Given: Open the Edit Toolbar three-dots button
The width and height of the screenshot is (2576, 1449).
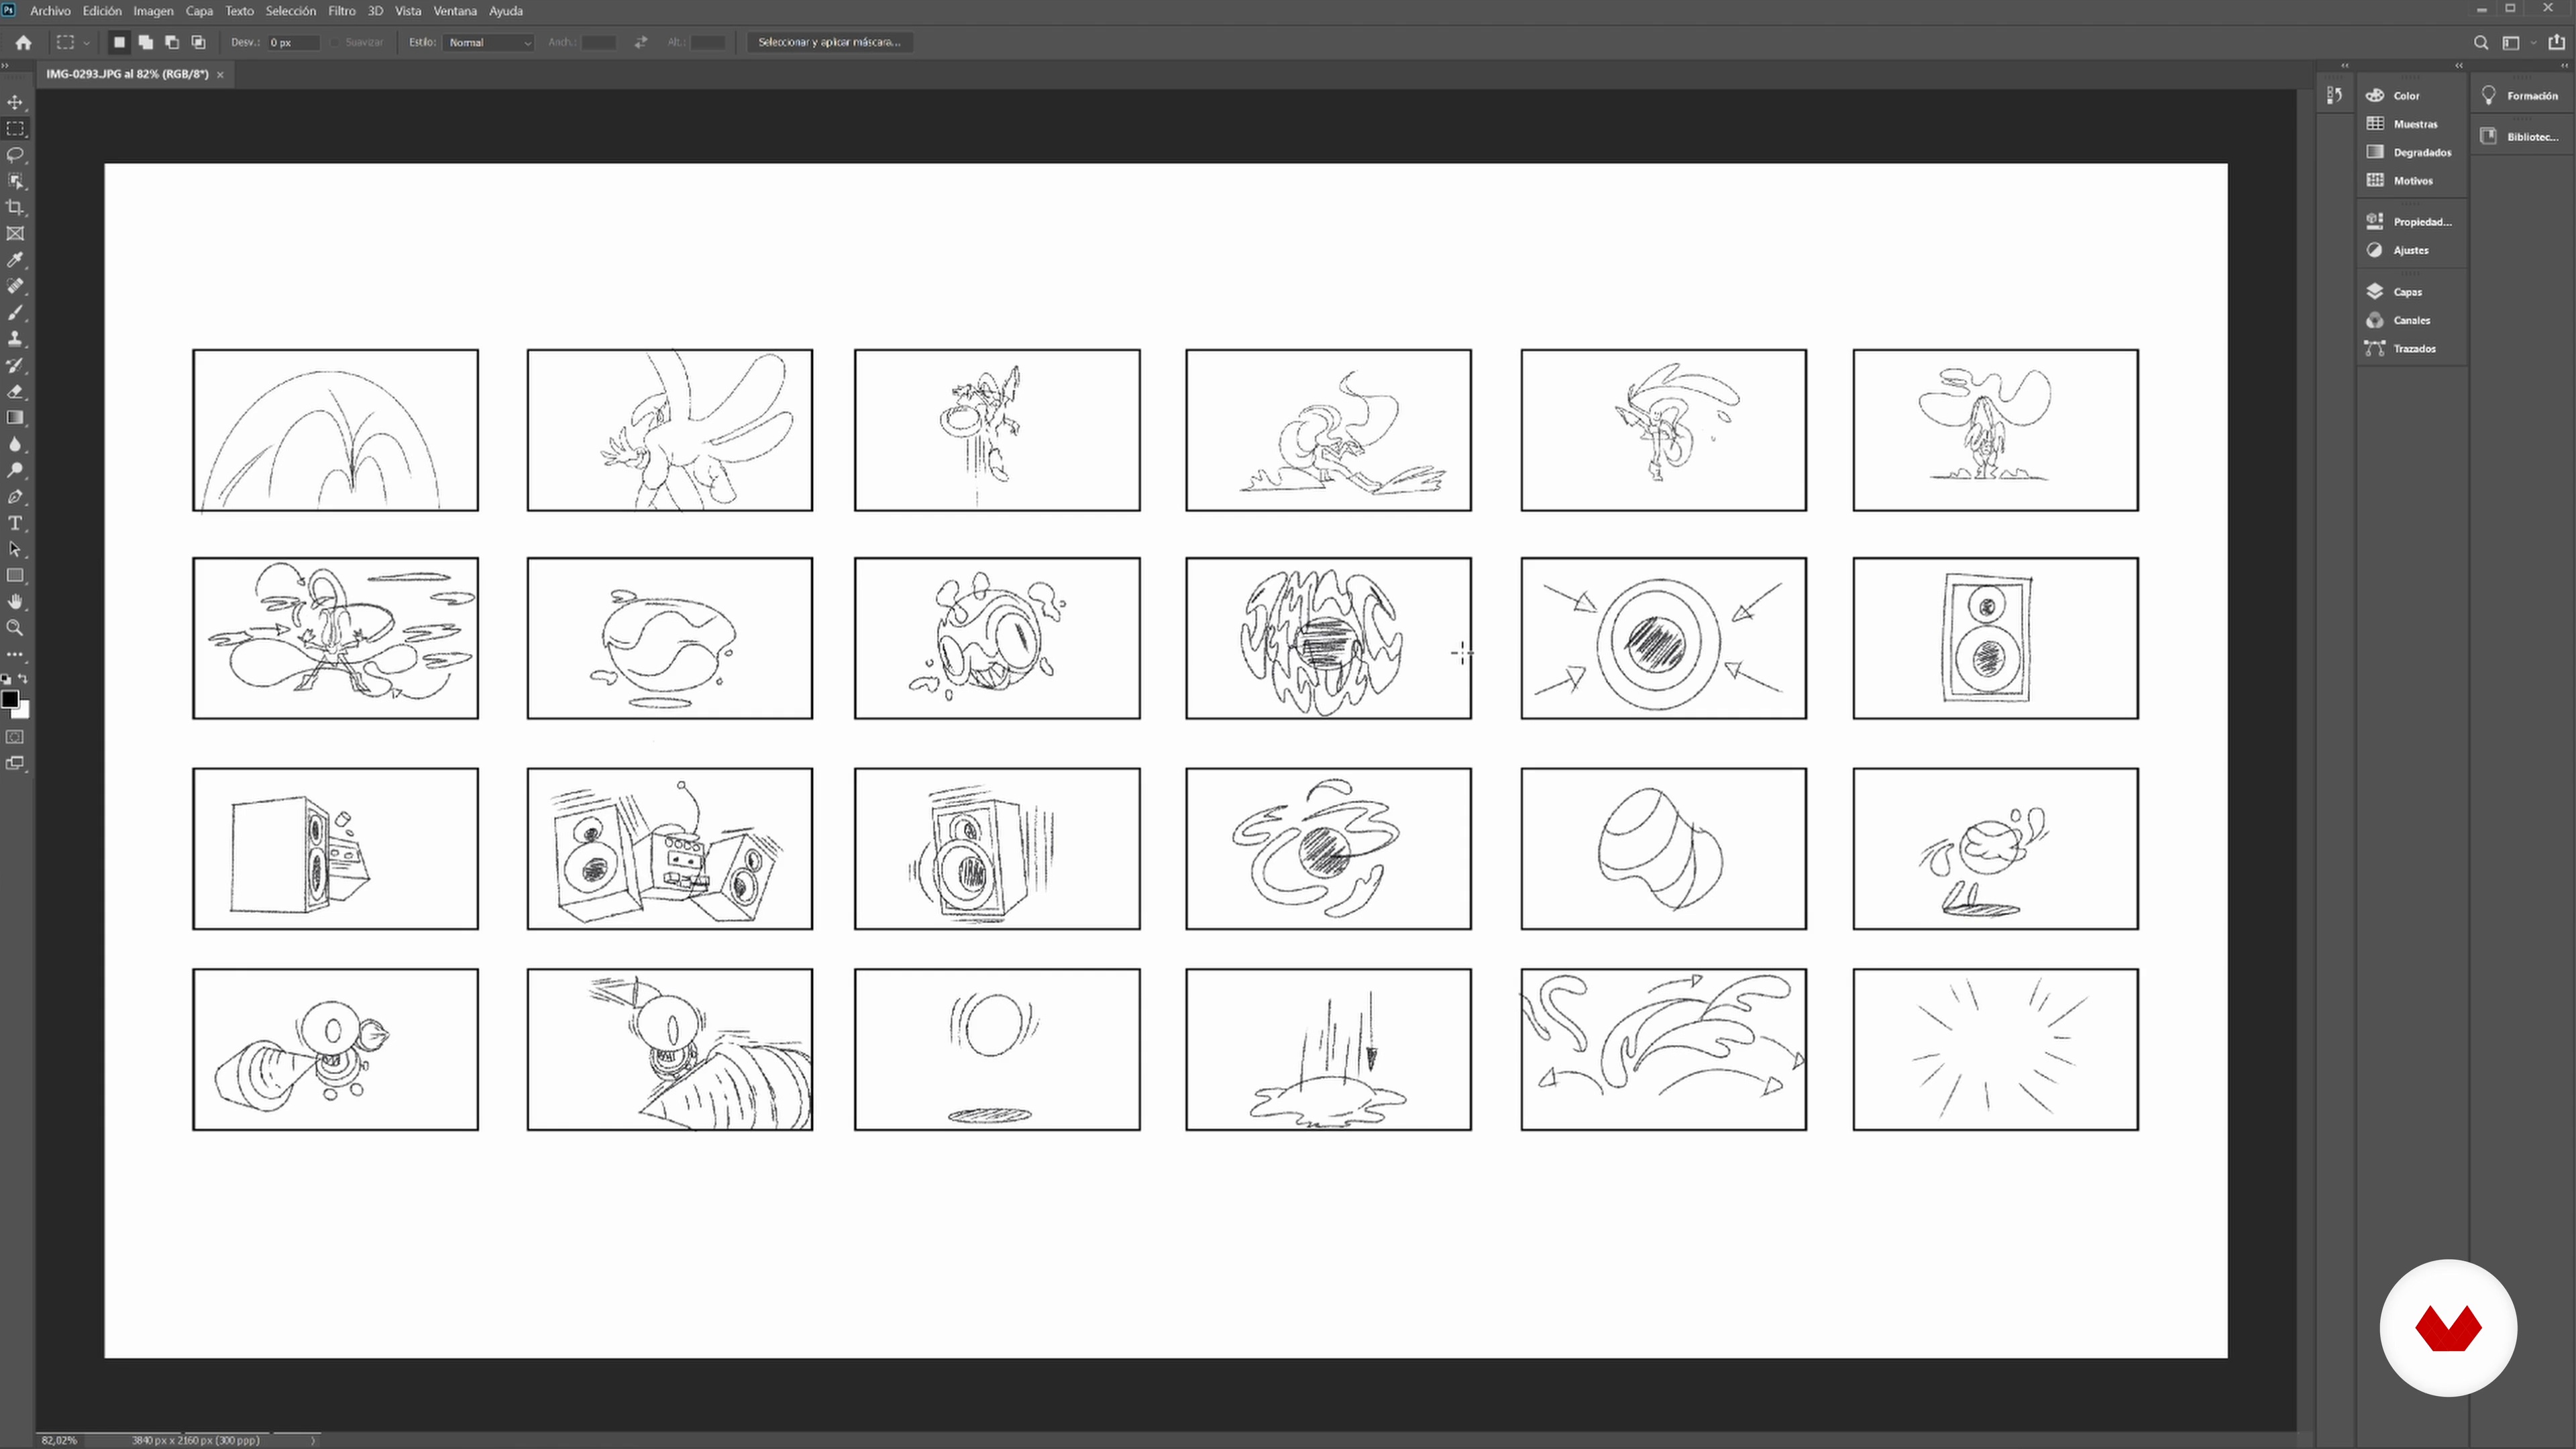Looking at the screenshot, I should 15,654.
